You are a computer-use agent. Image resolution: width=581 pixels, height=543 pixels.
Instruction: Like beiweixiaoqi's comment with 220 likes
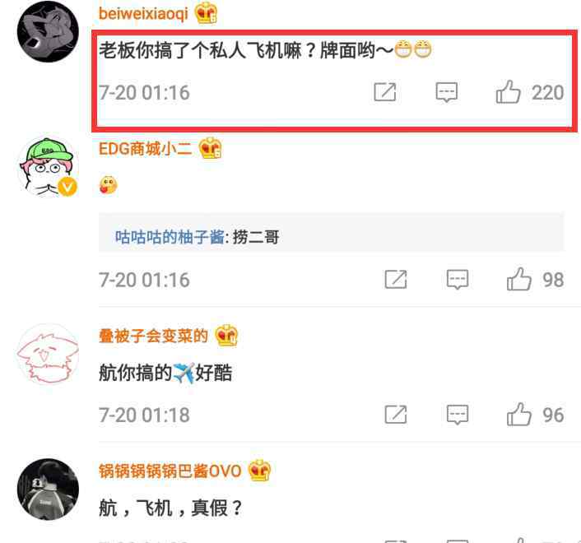[x=508, y=92]
